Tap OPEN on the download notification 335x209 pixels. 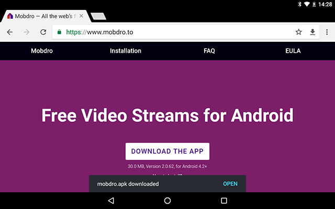coord(230,184)
